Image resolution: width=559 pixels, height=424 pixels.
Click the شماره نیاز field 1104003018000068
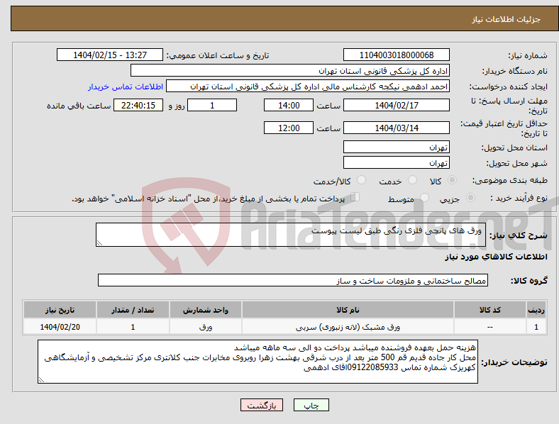click(x=396, y=55)
